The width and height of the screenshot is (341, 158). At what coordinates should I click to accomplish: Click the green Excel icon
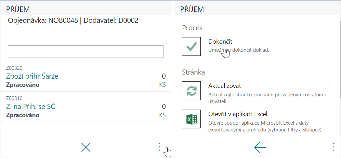pos(192,119)
